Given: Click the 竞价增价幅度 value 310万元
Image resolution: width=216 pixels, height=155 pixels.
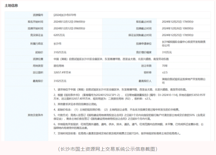Looking at the screenshot, I should coord(167,52).
